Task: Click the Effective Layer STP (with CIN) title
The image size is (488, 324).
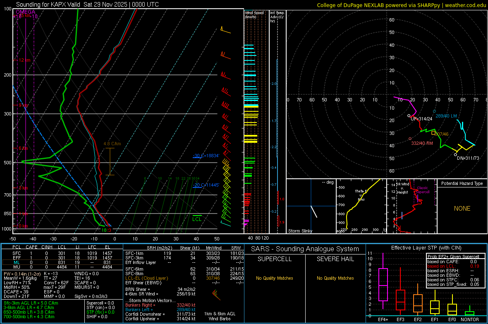Action: pyautogui.click(x=426, y=248)
